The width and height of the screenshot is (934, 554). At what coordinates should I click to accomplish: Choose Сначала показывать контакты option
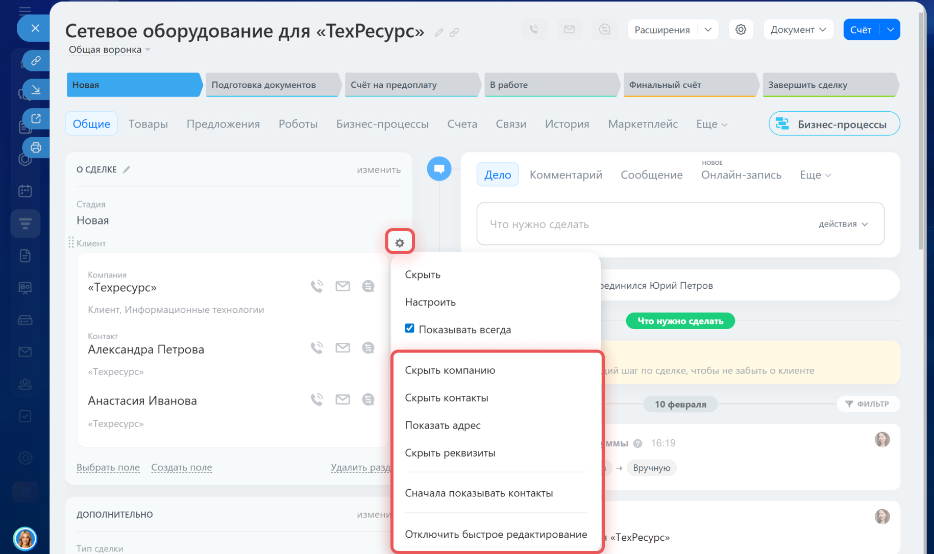tap(478, 493)
